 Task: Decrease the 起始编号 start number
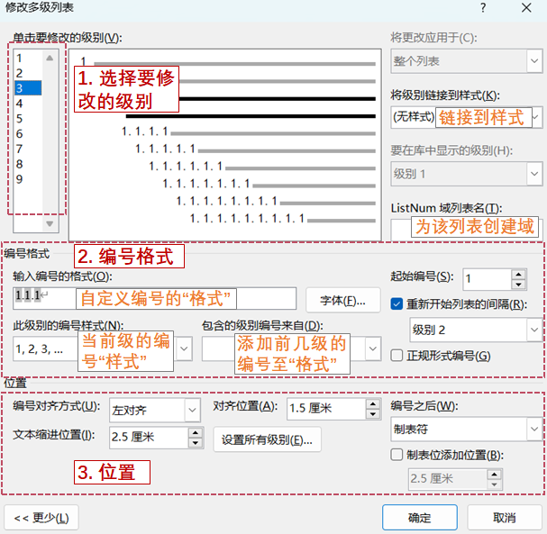click(519, 285)
